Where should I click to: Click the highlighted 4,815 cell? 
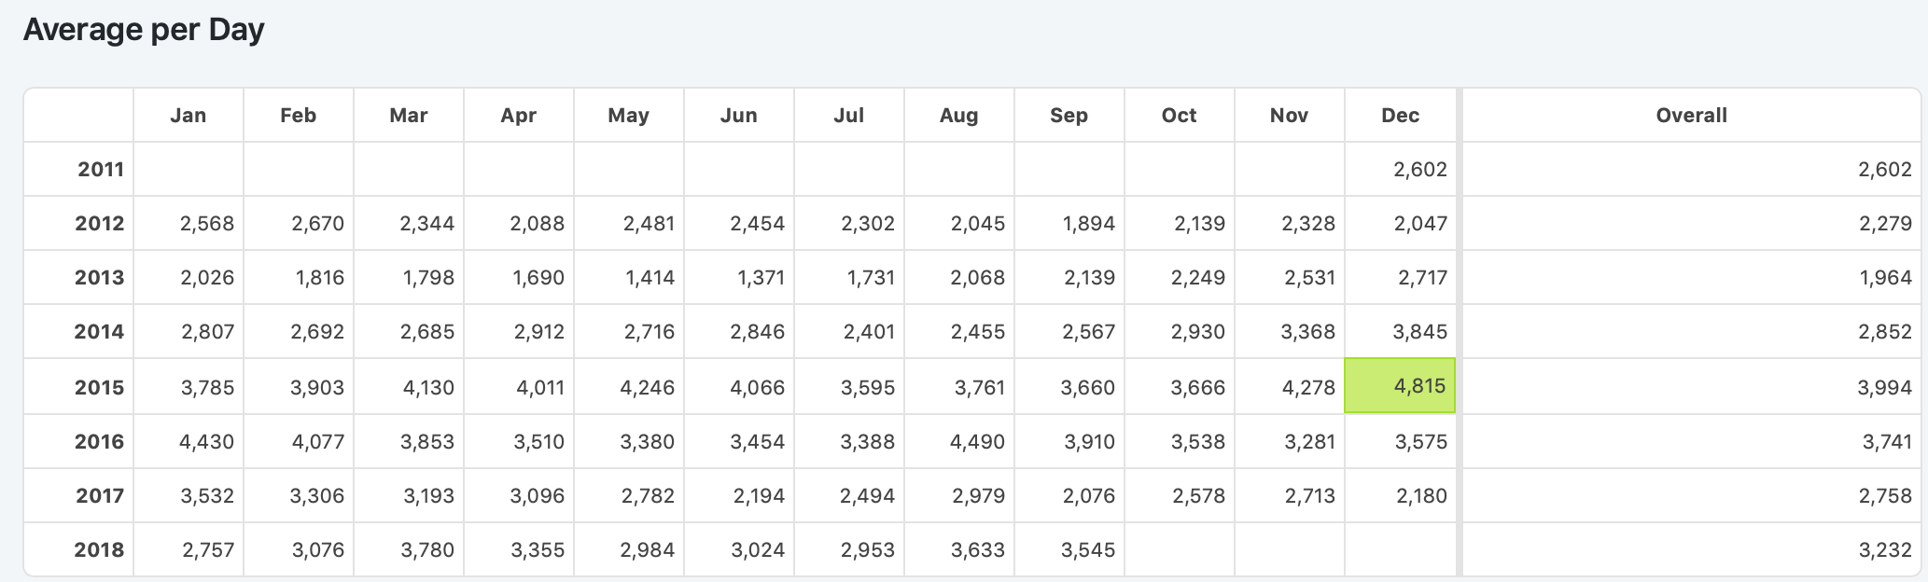1419,386
